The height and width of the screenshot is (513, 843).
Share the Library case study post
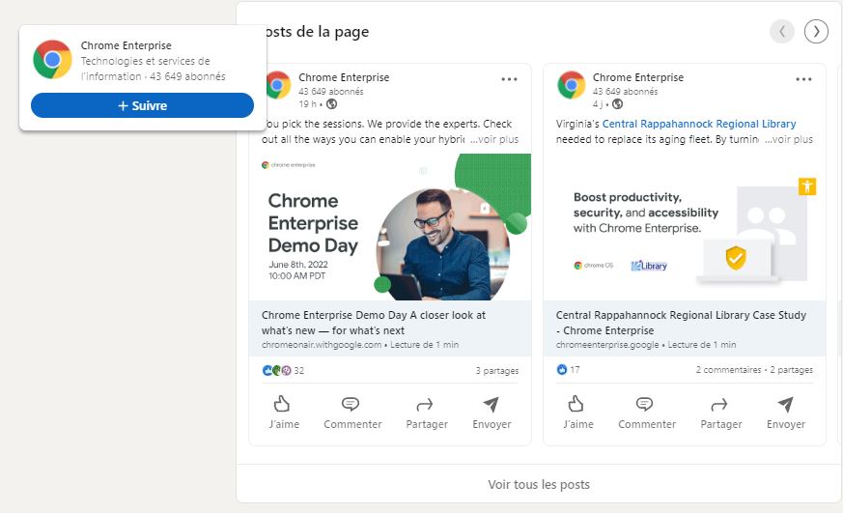point(720,413)
